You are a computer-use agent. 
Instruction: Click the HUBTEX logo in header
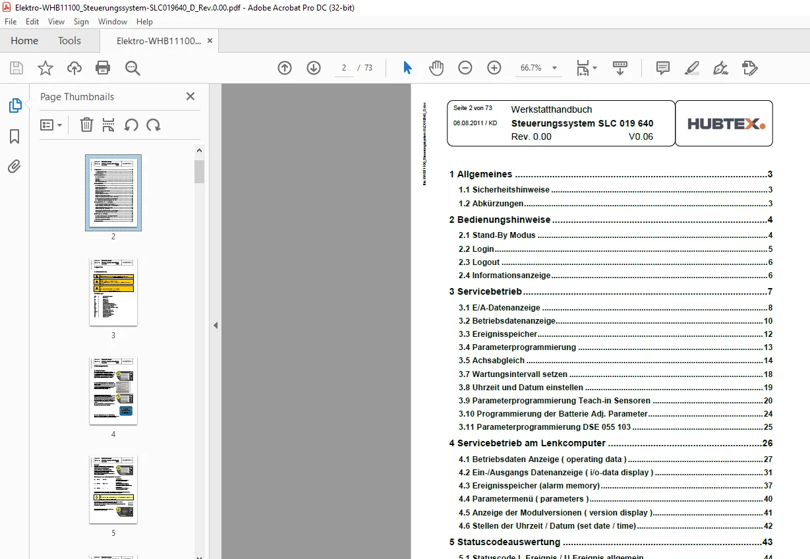(726, 123)
